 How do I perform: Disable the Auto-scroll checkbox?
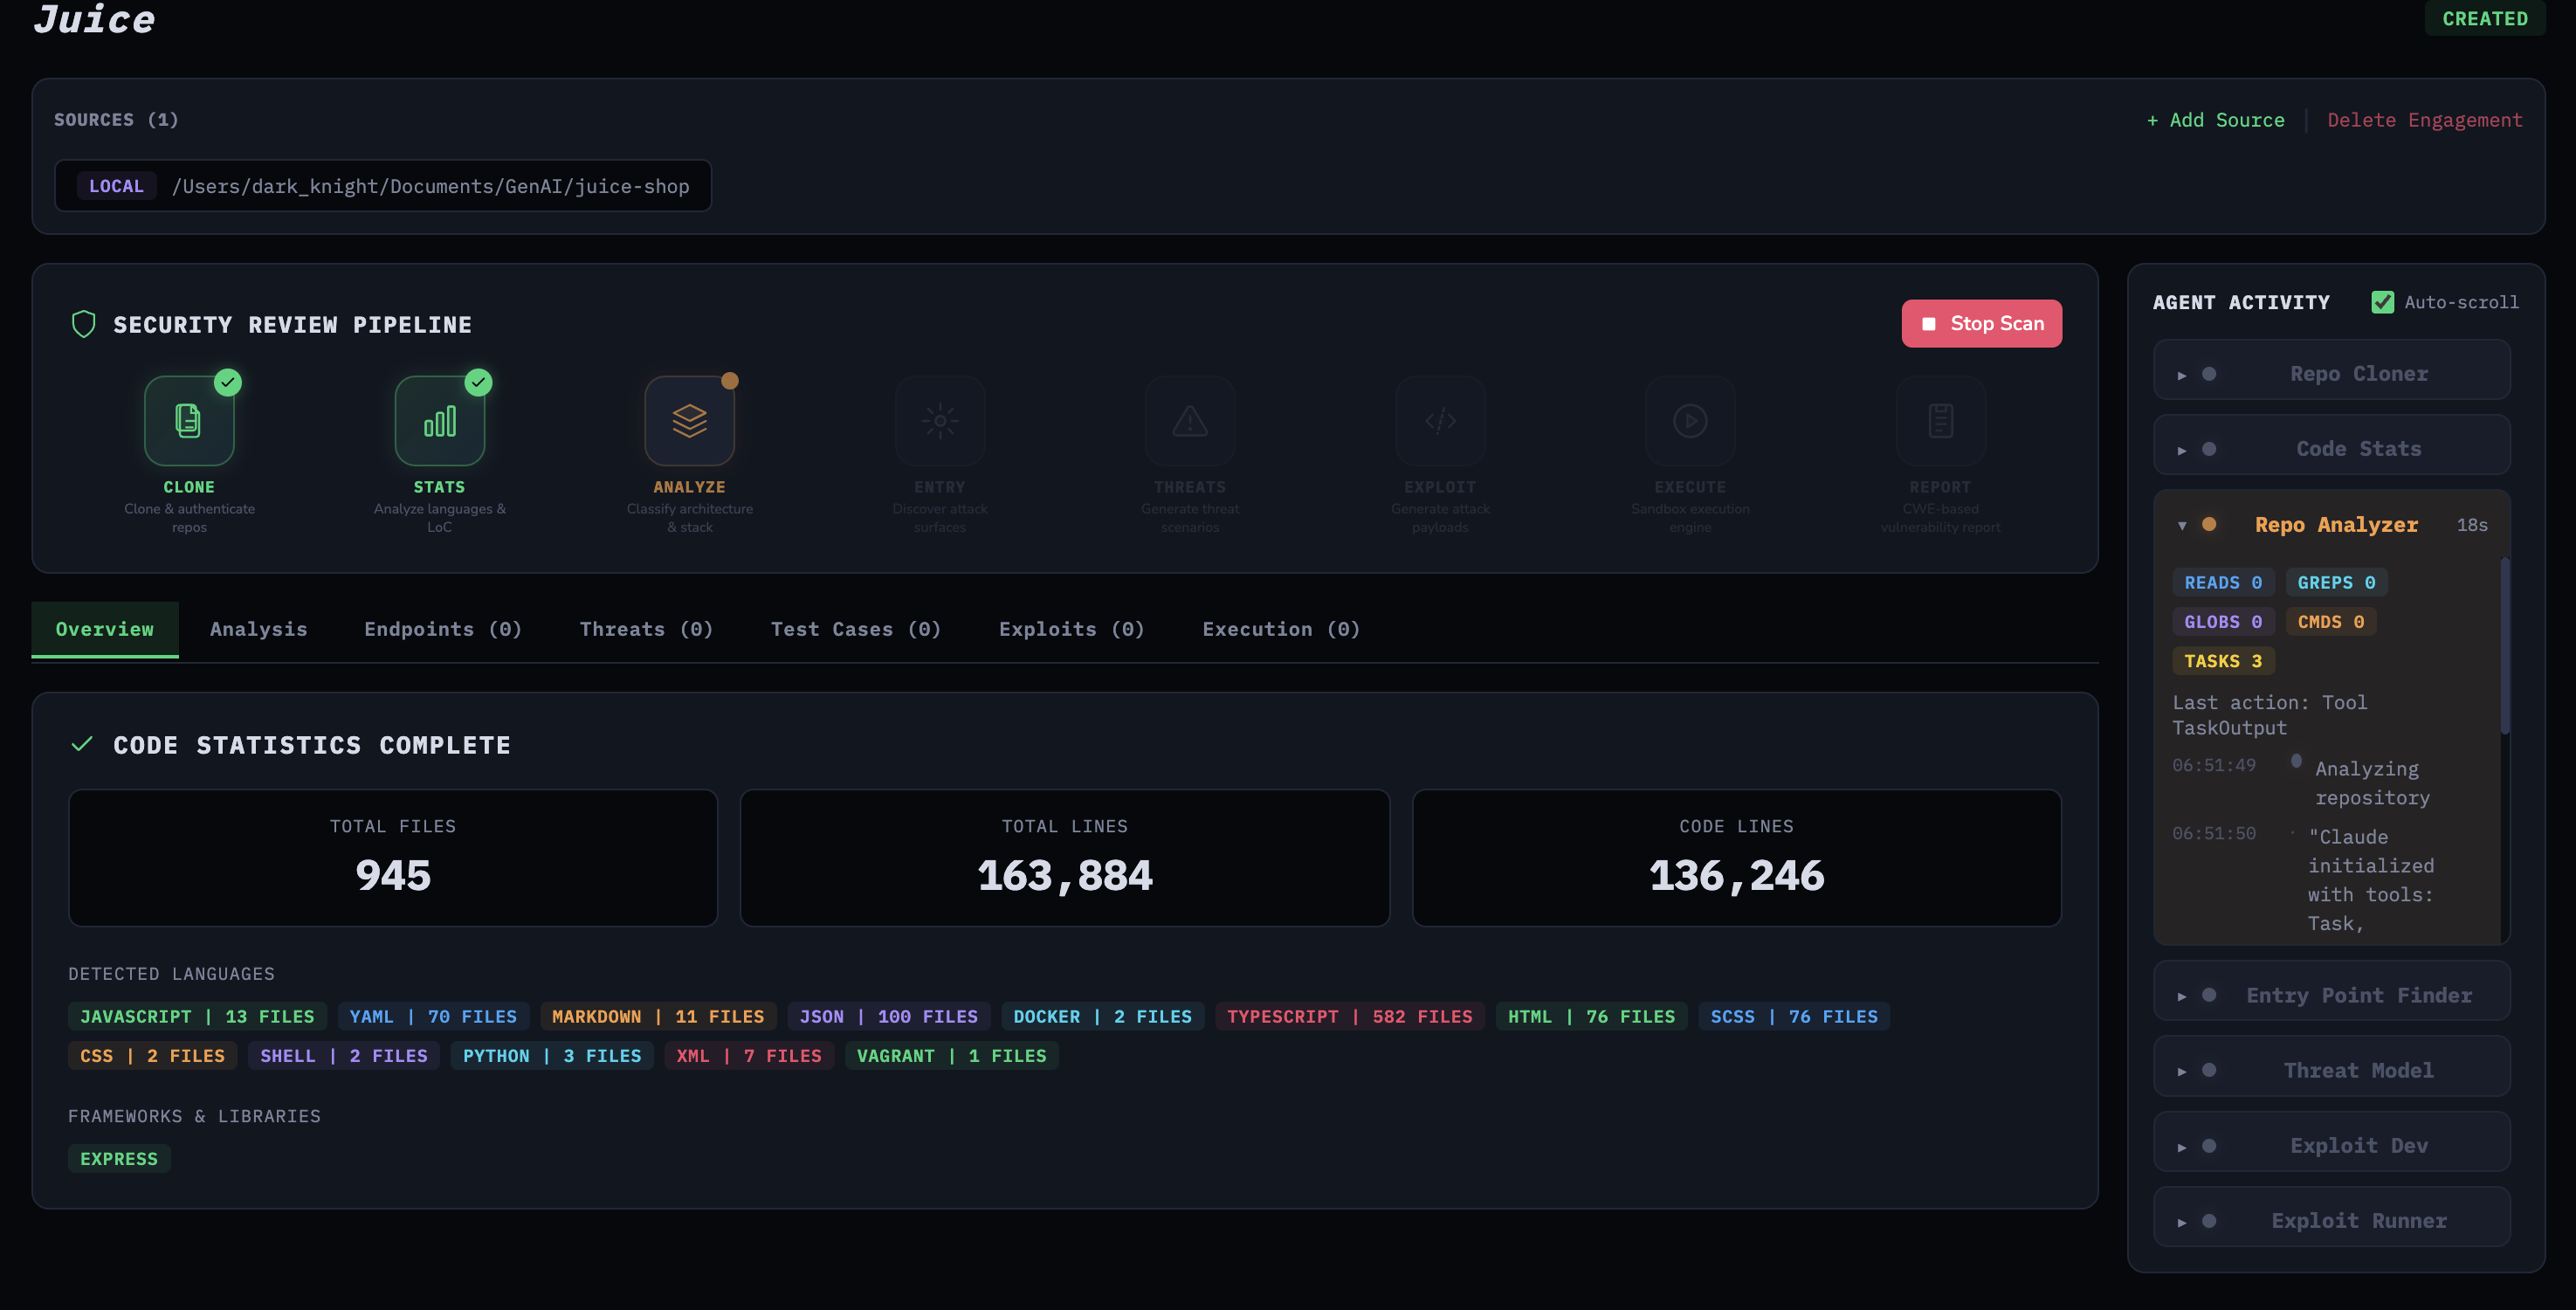pos(2382,302)
